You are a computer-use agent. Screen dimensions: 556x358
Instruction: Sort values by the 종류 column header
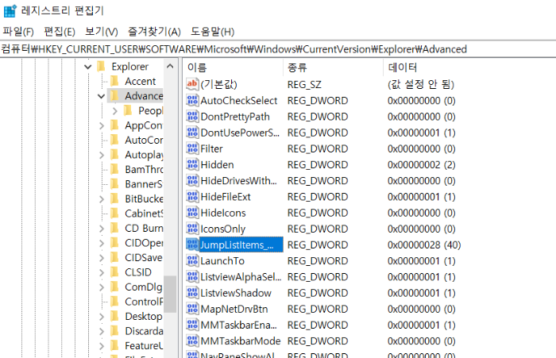[x=334, y=67]
